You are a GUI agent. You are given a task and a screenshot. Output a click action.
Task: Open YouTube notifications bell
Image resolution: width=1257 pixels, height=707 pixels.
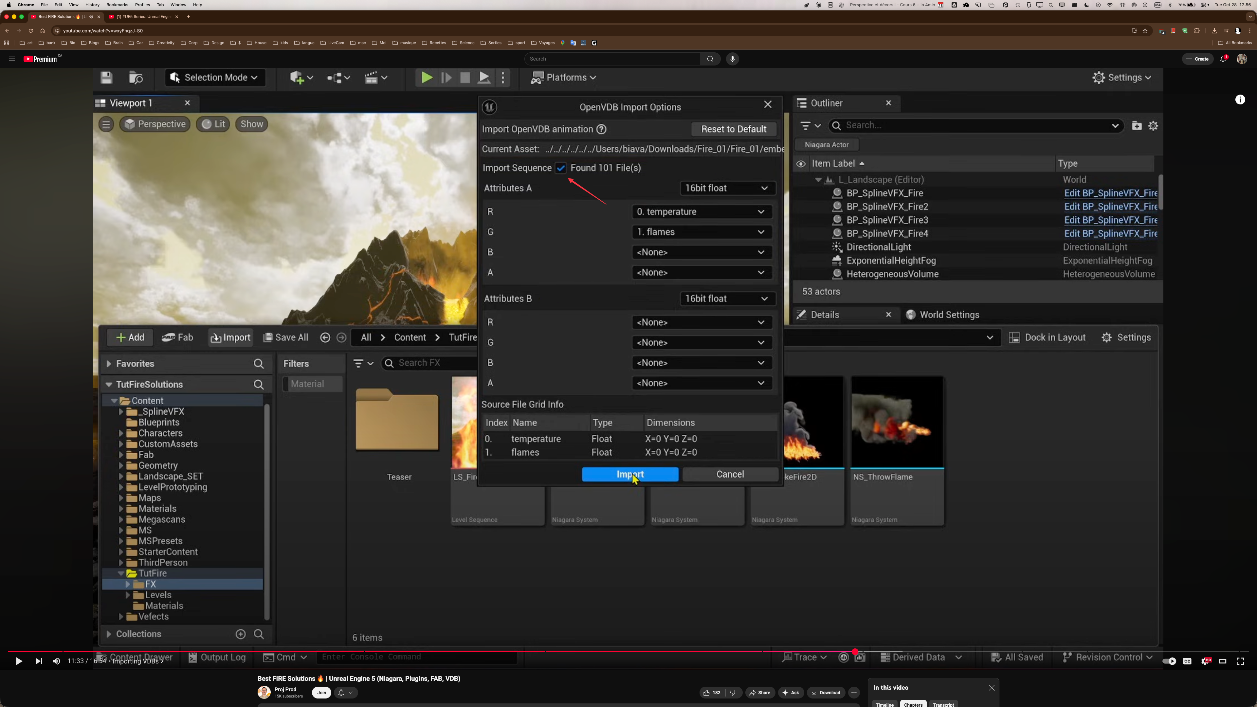1223,59
